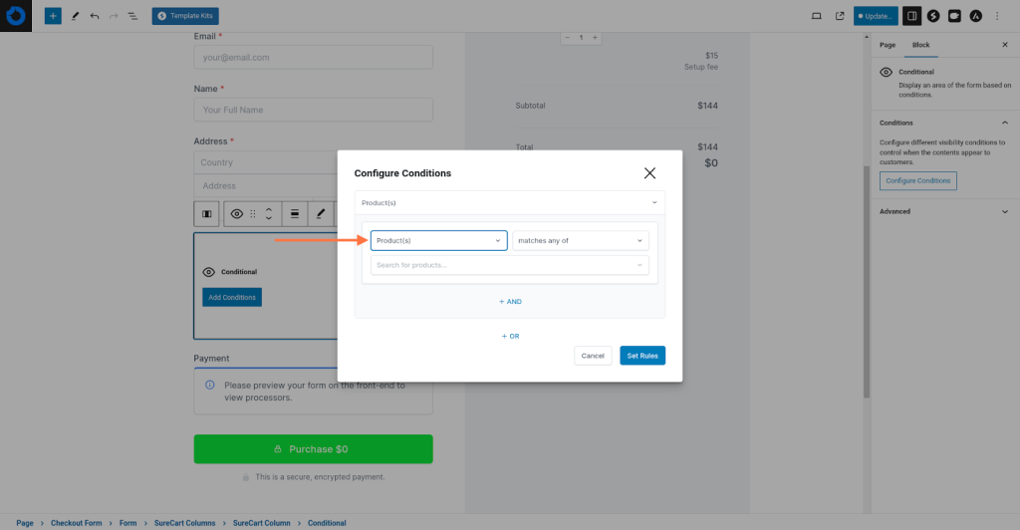The width and height of the screenshot is (1020, 530).
Task: Toggle the settings sidebar panel button
Action: tap(911, 16)
